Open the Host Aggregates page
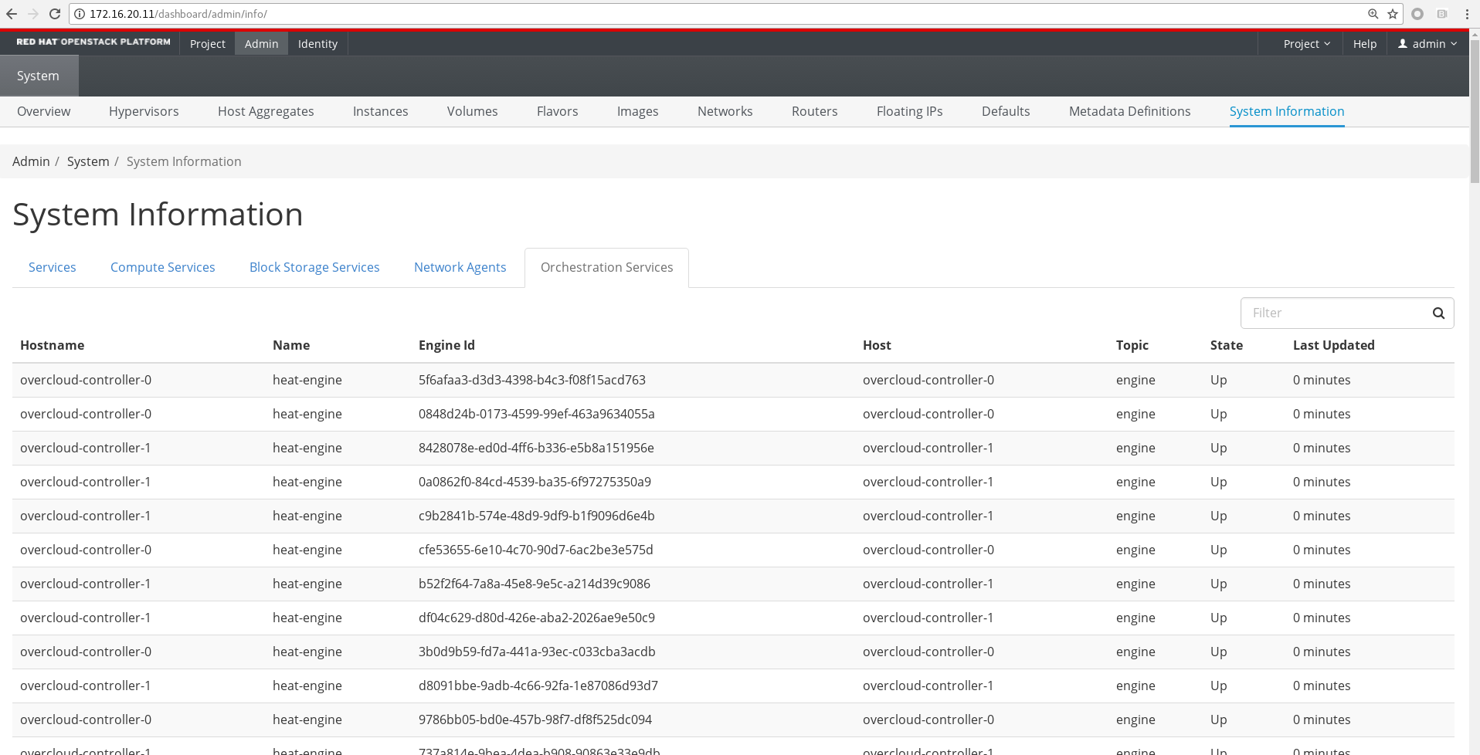Viewport: 1480px width, 755px height. (266, 111)
